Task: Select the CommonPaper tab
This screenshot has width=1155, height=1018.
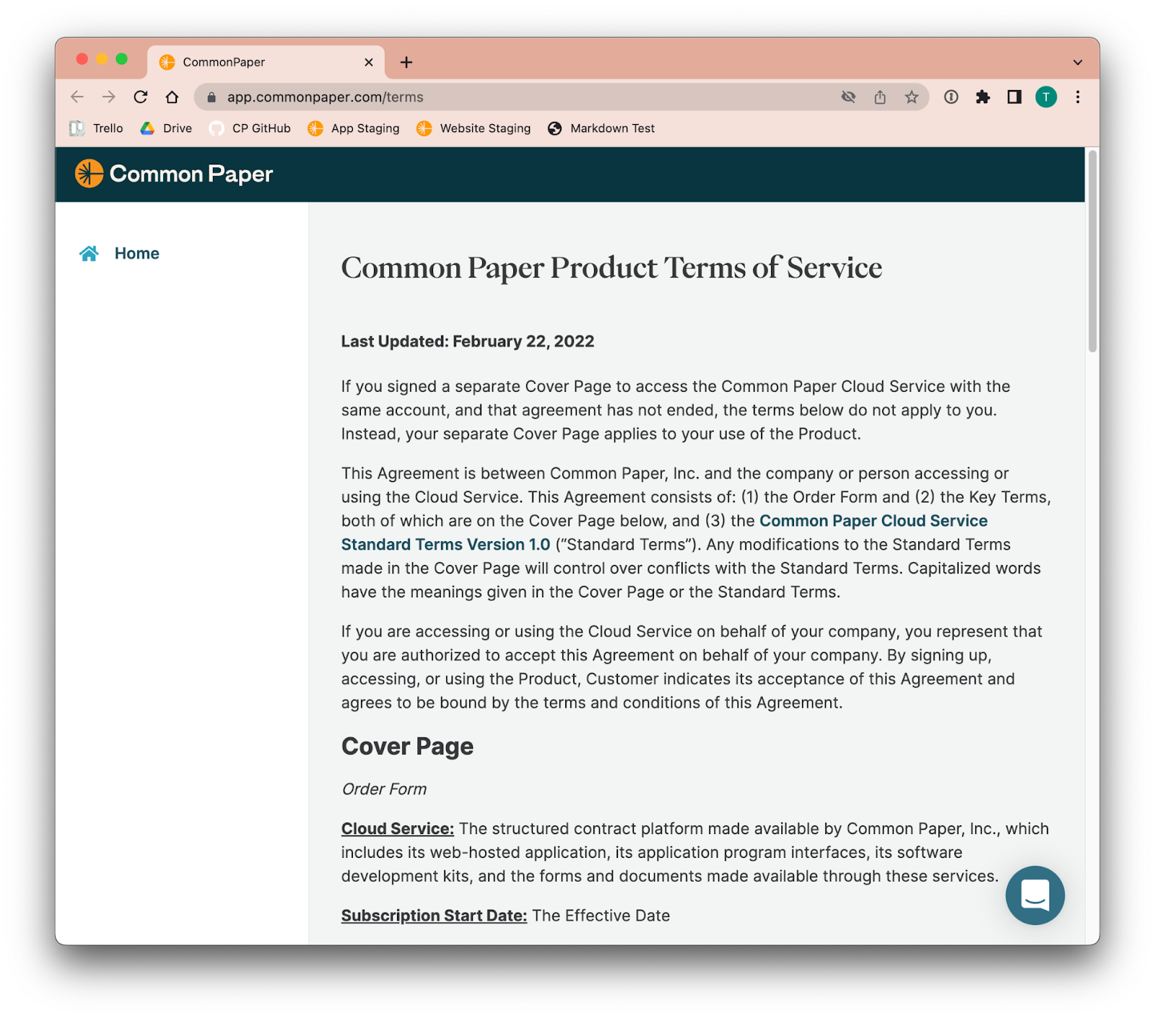Action: [x=266, y=62]
